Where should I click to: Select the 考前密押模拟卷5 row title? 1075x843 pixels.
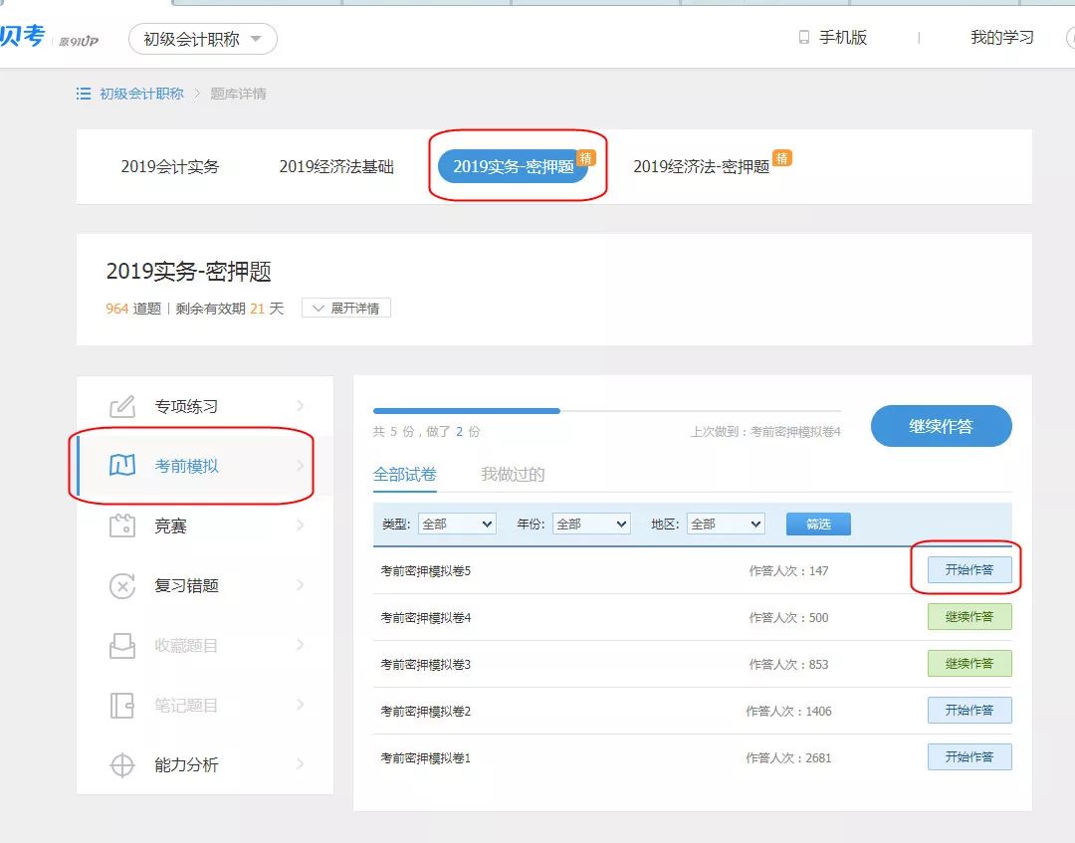426,571
